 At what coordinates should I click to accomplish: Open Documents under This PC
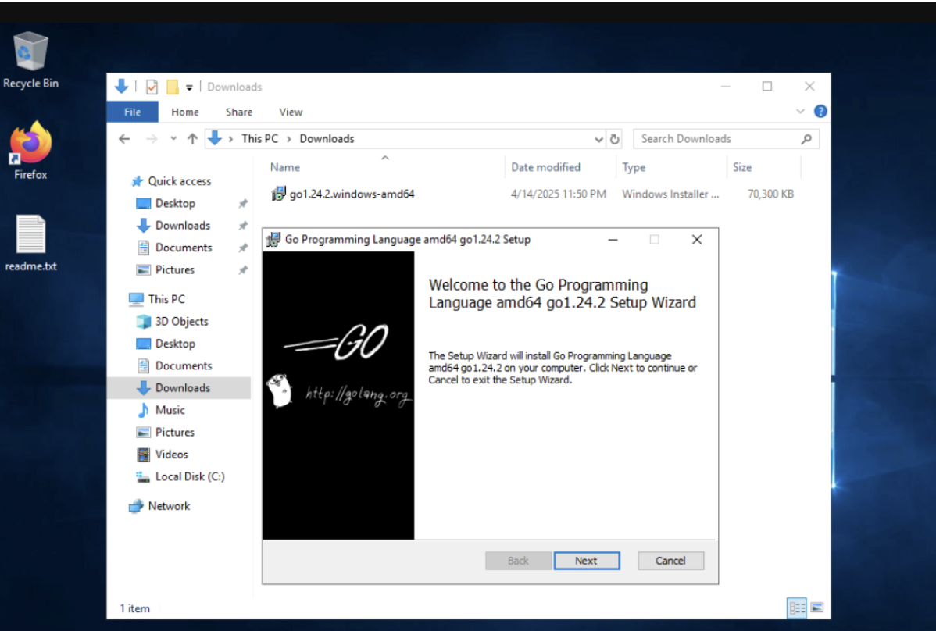[x=184, y=365]
